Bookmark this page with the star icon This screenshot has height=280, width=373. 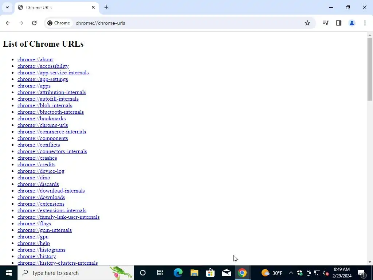point(307,23)
